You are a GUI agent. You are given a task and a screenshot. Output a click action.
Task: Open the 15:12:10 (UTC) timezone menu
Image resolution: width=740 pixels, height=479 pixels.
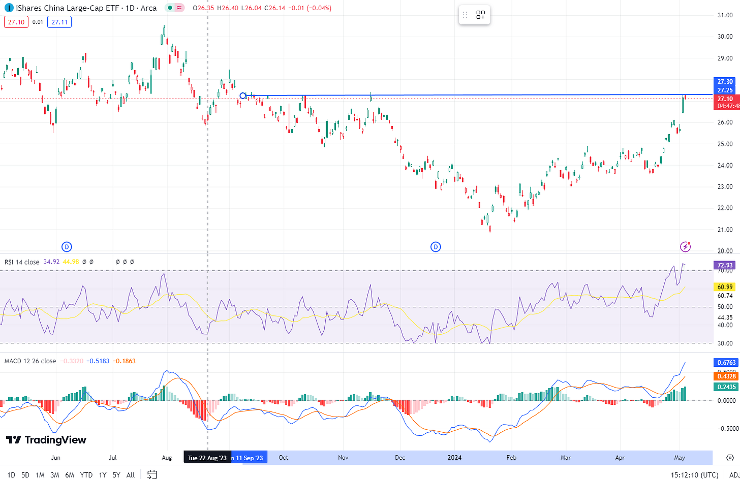click(694, 475)
